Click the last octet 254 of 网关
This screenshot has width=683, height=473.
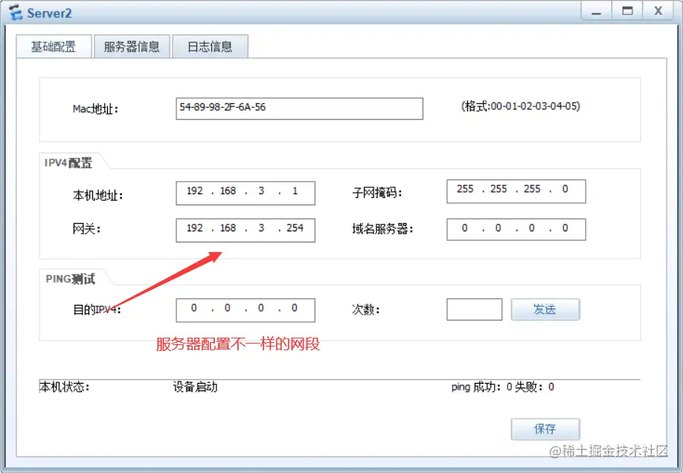point(295,228)
